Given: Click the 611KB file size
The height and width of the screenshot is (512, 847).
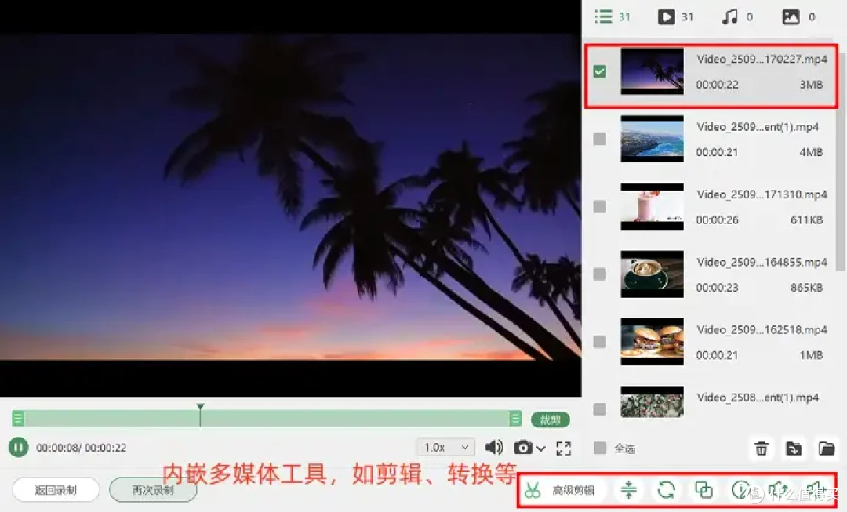Looking at the screenshot, I should (806, 220).
